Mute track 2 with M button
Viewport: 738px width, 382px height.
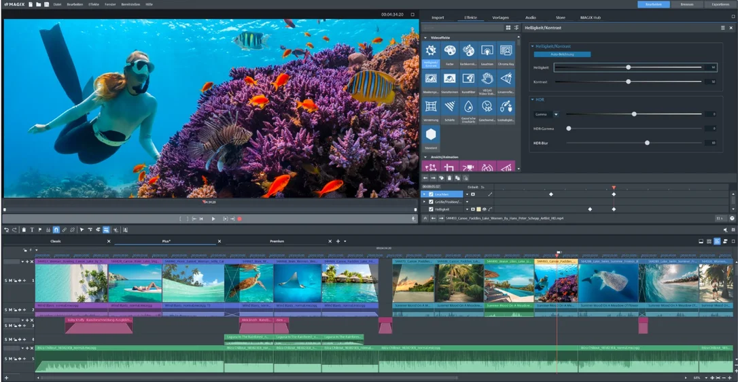point(10,310)
